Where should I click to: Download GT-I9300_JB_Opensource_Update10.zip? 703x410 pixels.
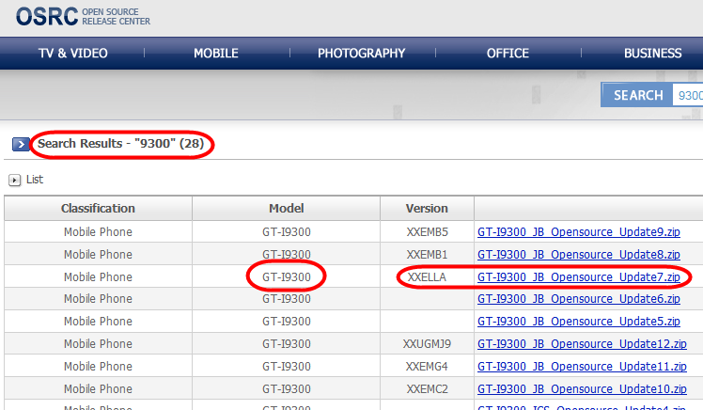point(582,388)
